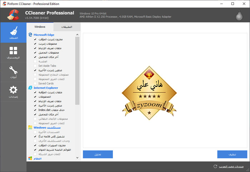Click القوائم النابضة لشريط المهام label
The height and width of the screenshot is (172, 250).
(x=55, y=150)
